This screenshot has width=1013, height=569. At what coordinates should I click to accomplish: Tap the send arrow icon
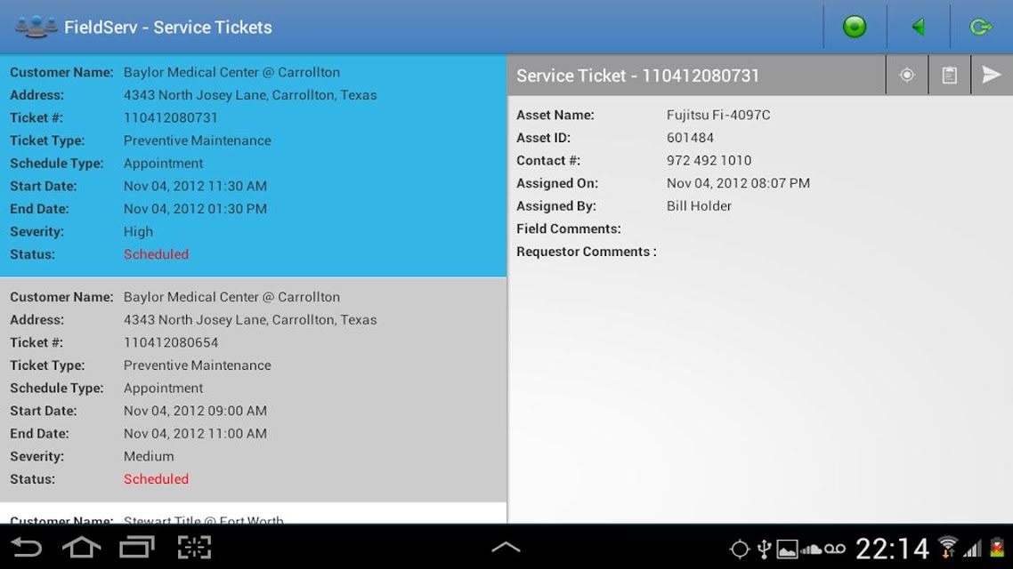pyautogui.click(x=992, y=75)
